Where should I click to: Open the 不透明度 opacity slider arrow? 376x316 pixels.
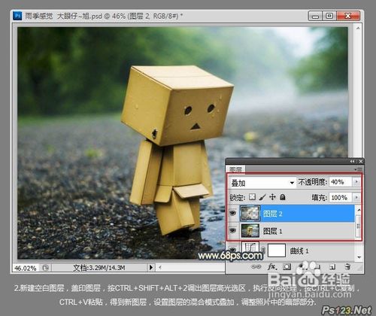point(356,182)
